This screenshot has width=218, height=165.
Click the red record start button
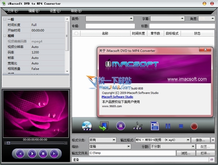194,126
